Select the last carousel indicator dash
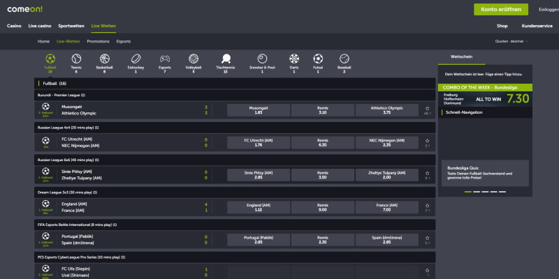Viewport: 559px width, 279px height. tap(502, 192)
